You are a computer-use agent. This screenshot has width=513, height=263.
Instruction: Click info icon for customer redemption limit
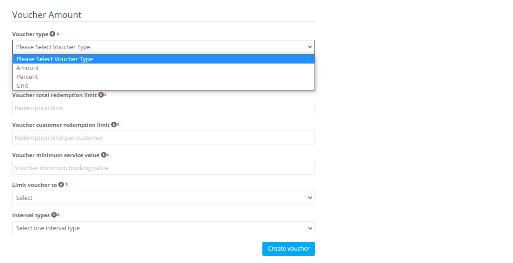click(x=114, y=125)
